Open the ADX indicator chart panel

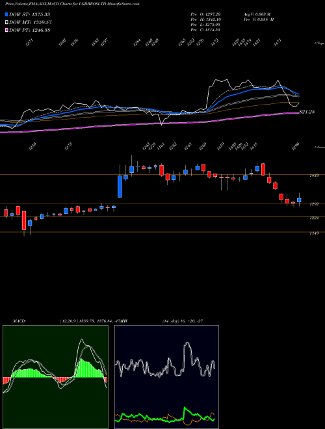tap(166, 377)
